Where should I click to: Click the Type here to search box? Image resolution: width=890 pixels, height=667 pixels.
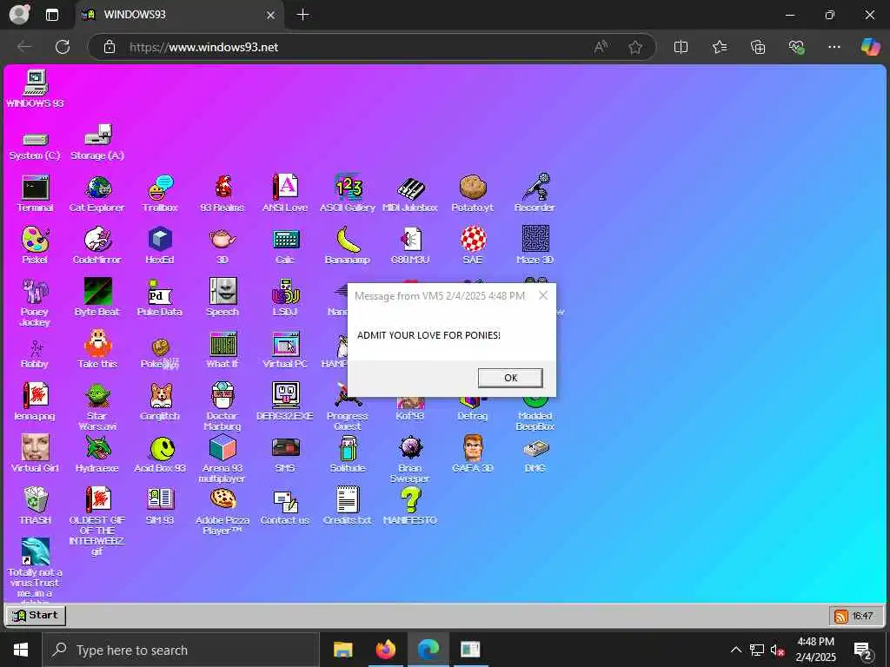pyautogui.click(x=181, y=650)
